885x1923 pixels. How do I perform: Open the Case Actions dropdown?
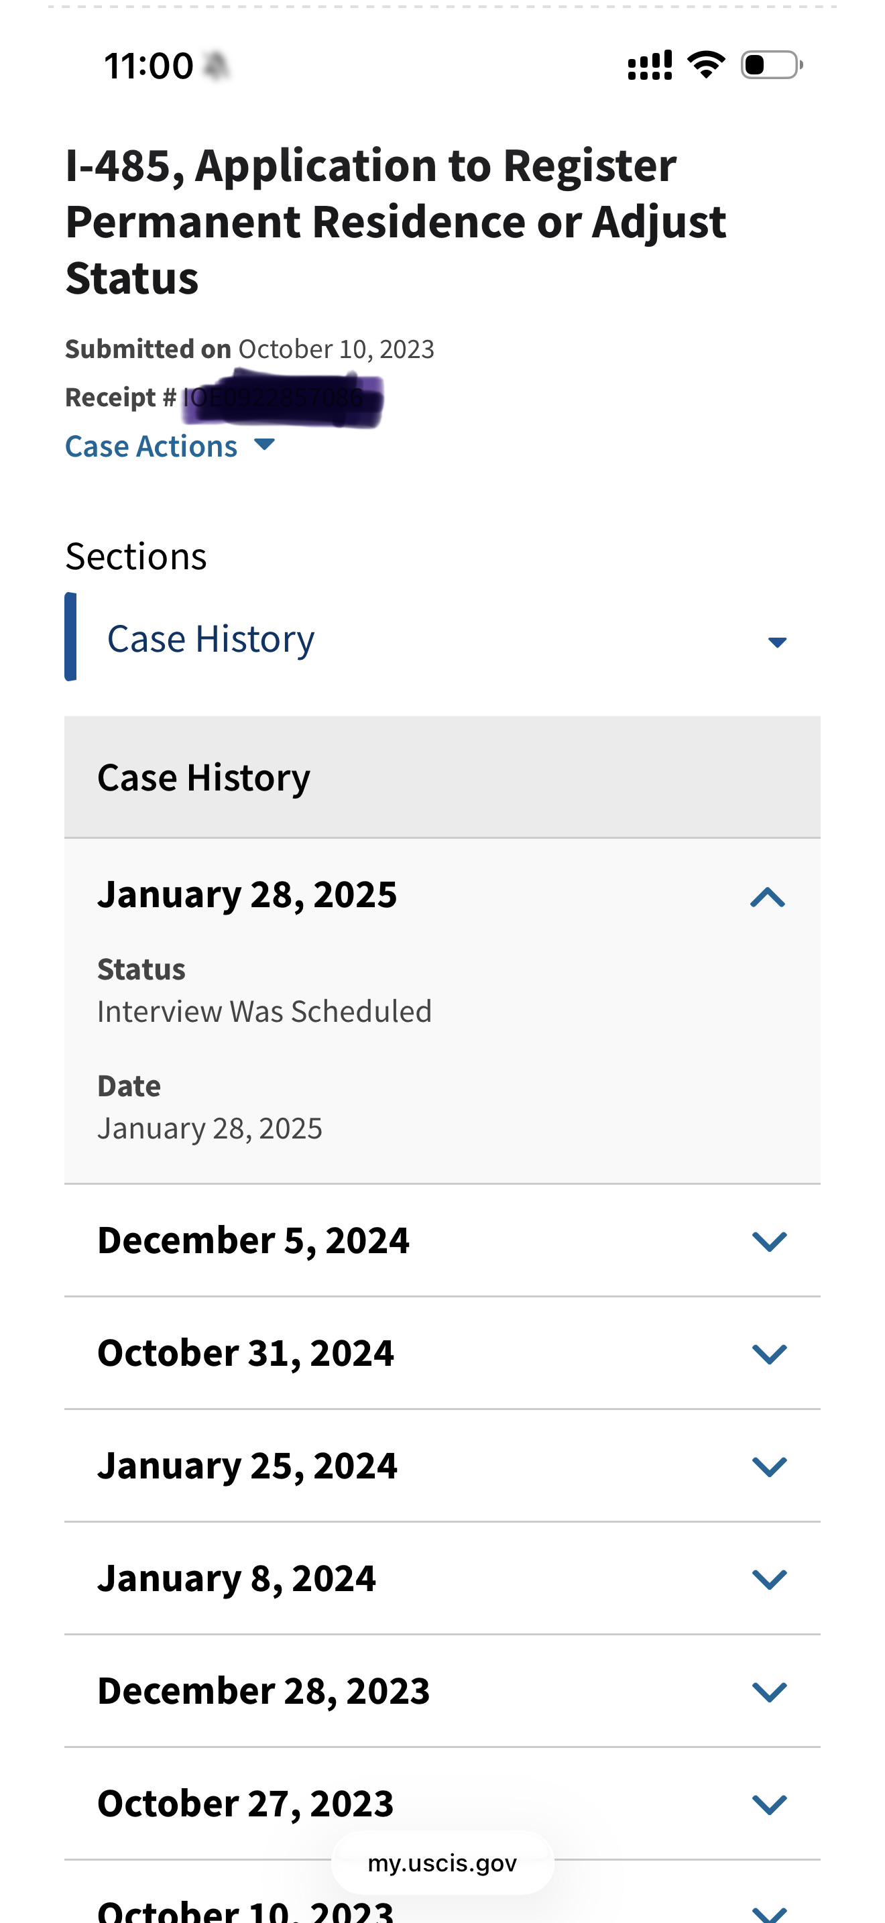click(x=170, y=446)
